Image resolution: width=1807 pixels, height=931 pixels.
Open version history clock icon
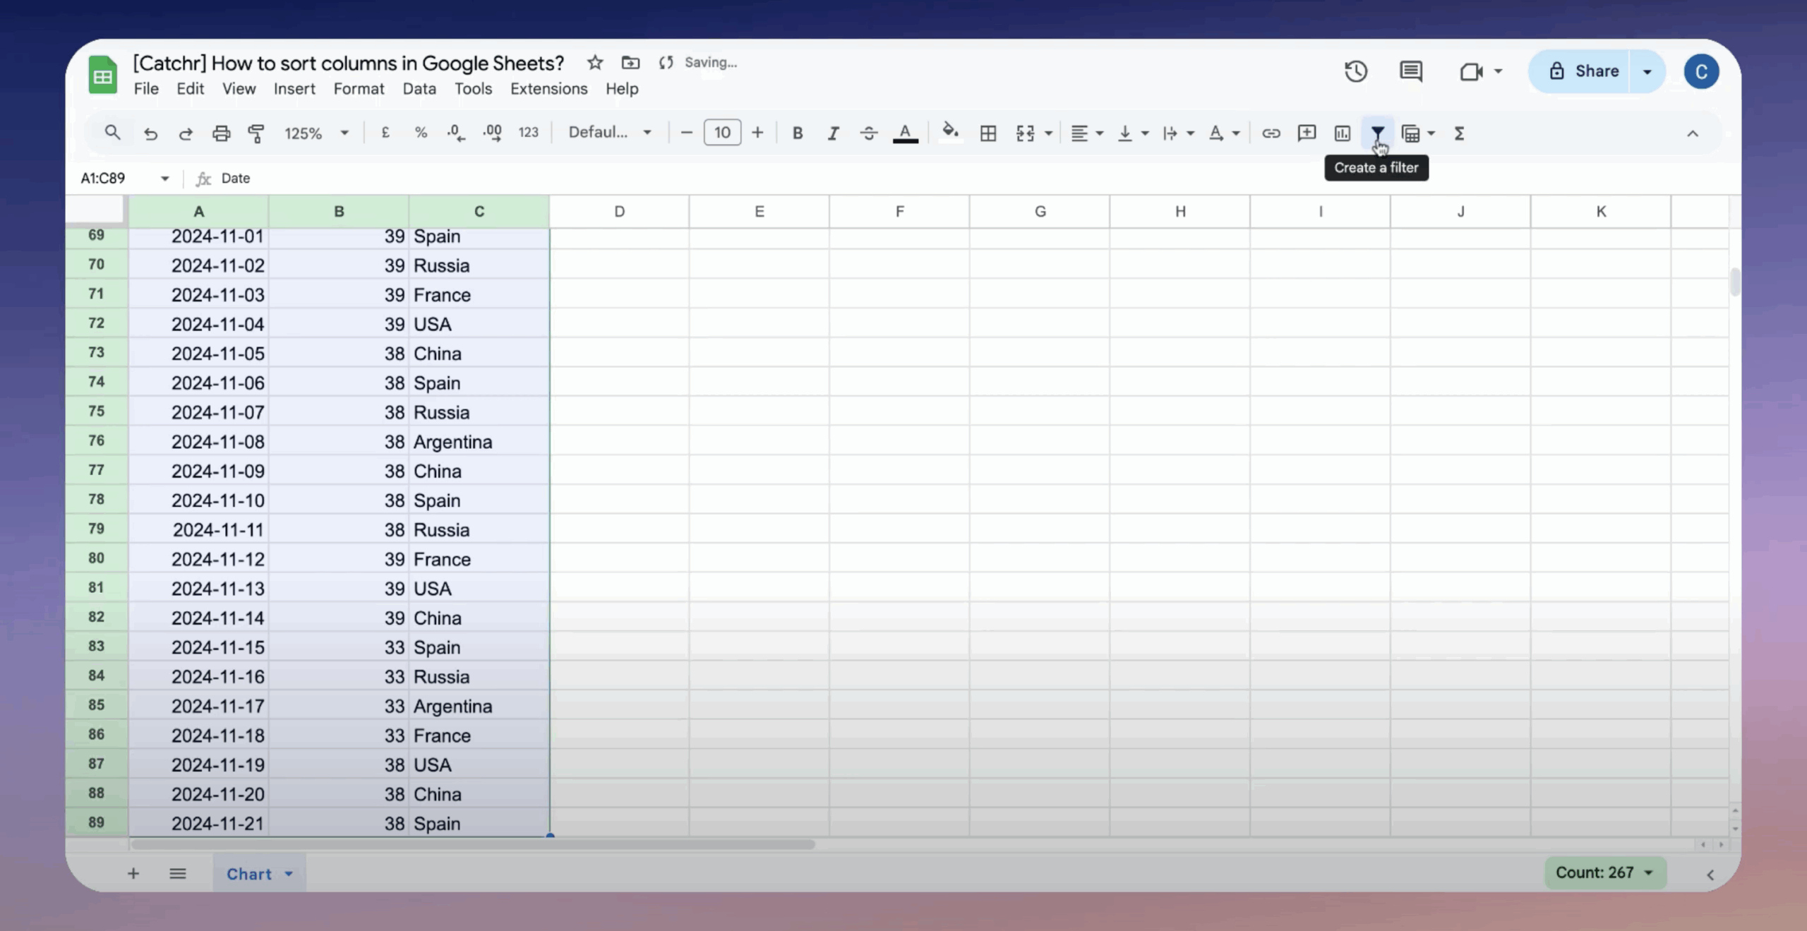pos(1355,71)
